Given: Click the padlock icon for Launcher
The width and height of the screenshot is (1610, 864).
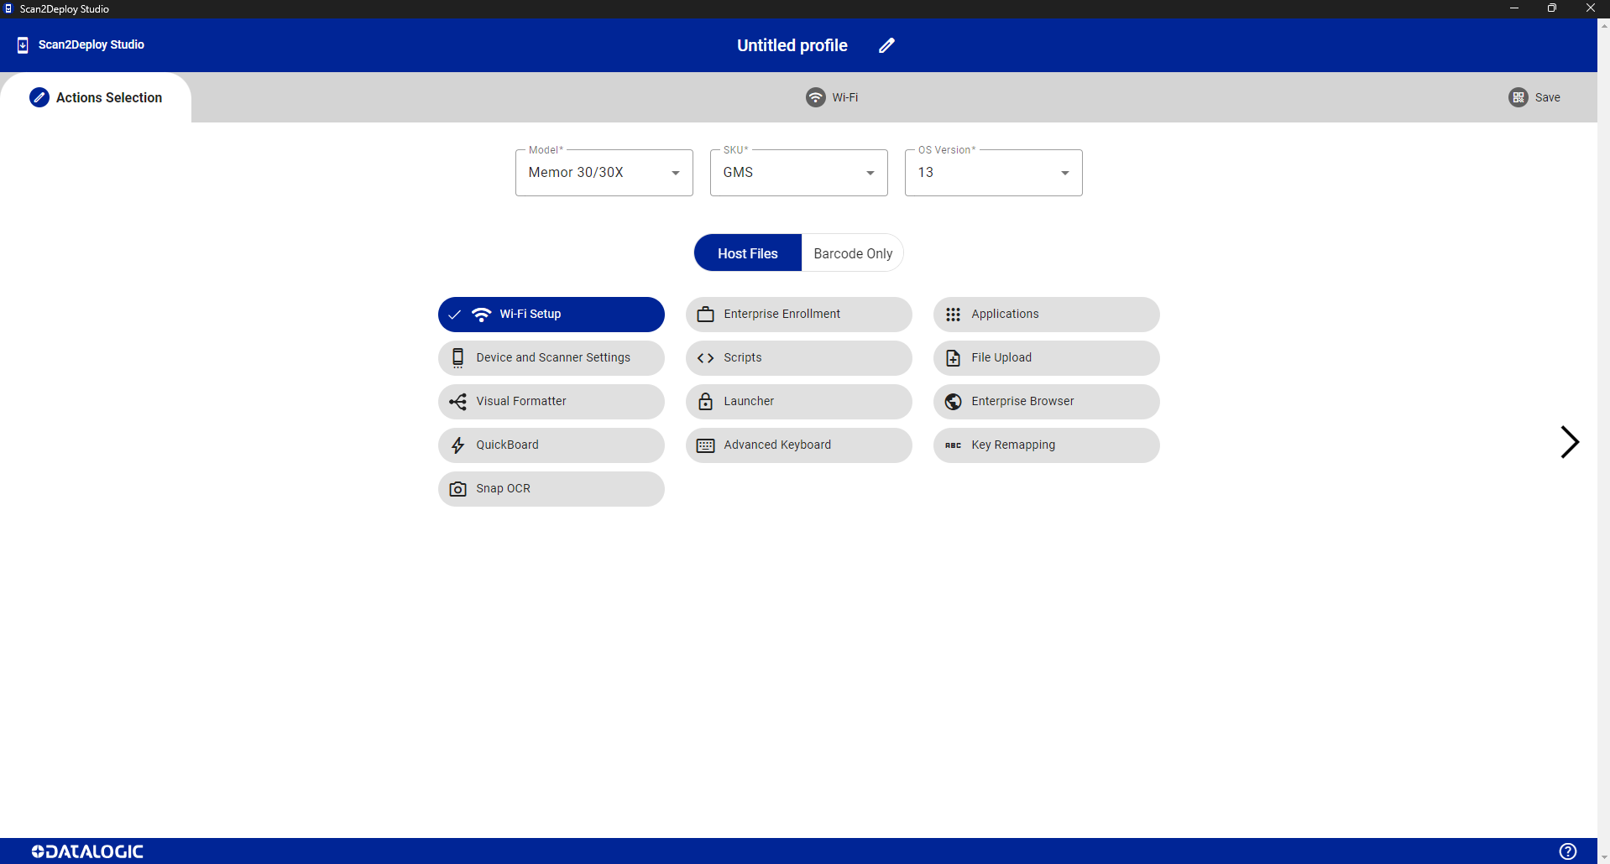Looking at the screenshot, I should click(x=705, y=402).
